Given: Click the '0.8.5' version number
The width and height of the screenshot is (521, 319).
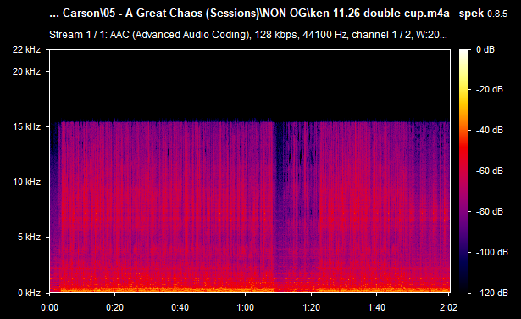Looking at the screenshot, I should click(x=497, y=14).
